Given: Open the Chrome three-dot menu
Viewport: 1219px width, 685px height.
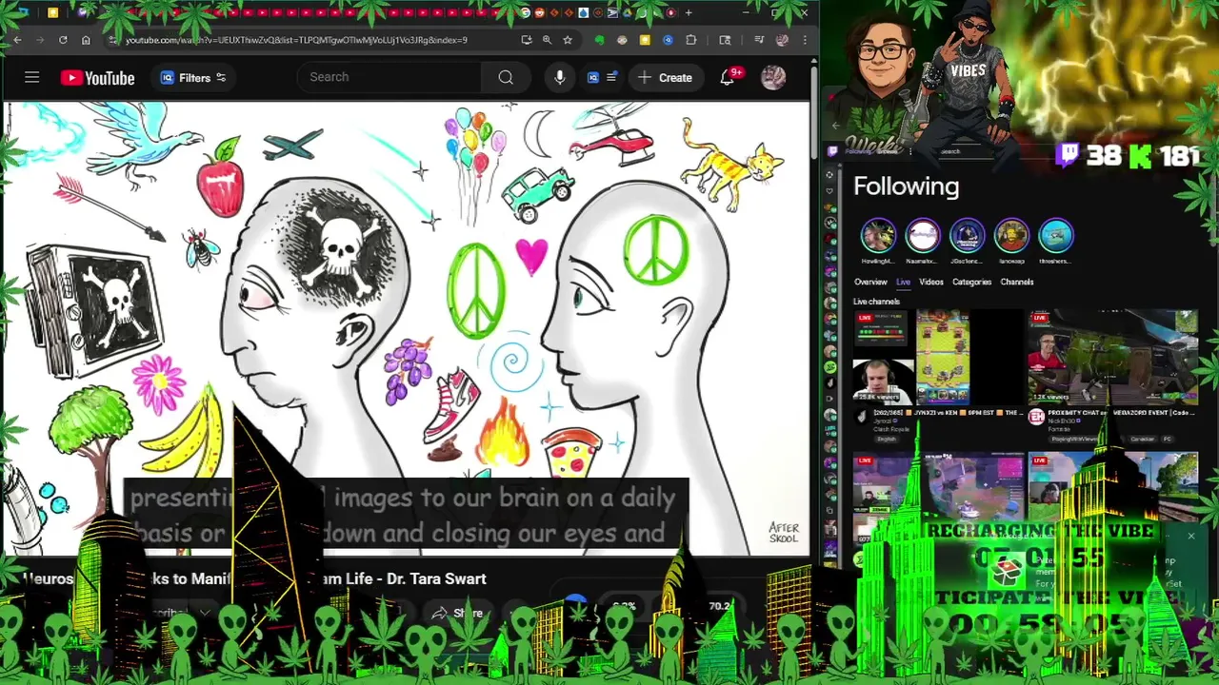Looking at the screenshot, I should pos(805,40).
